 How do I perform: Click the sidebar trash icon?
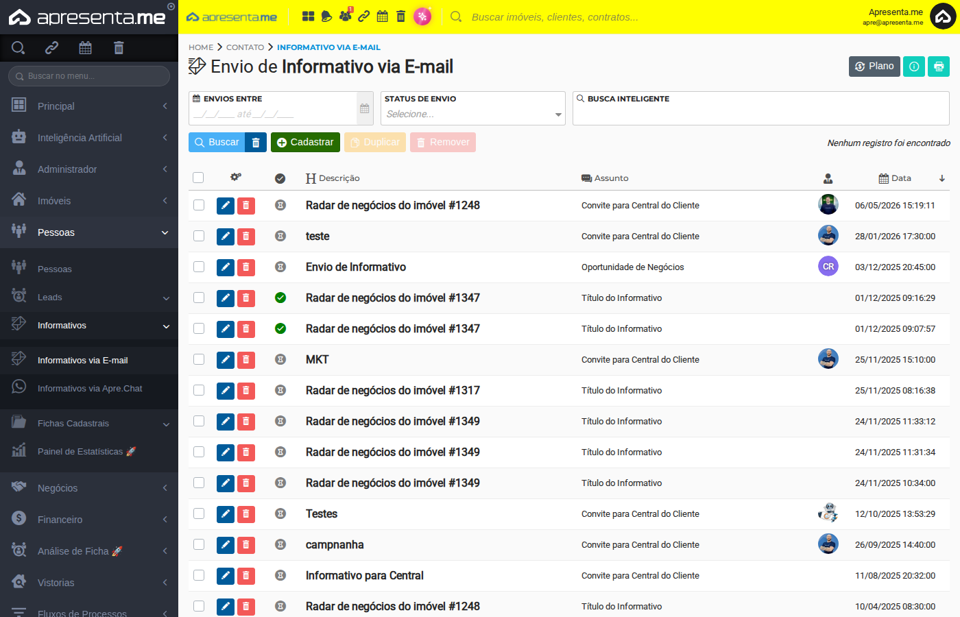(119, 47)
